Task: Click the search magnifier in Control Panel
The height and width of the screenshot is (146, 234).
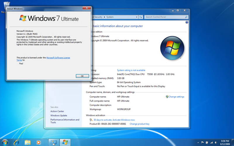Action: [x=186, y=17]
